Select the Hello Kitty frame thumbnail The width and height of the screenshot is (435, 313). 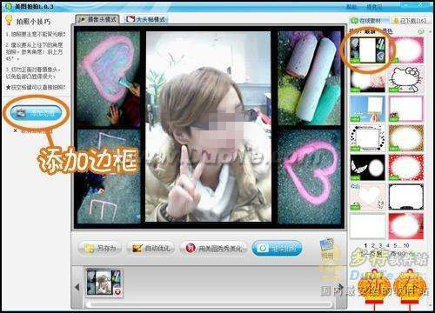pos(406,79)
